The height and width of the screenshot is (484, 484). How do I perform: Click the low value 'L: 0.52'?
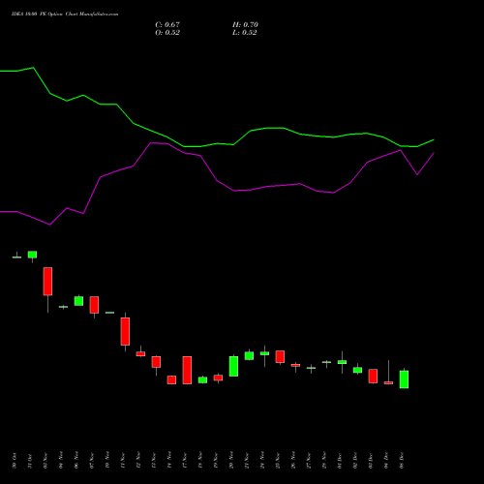[245, 33]
